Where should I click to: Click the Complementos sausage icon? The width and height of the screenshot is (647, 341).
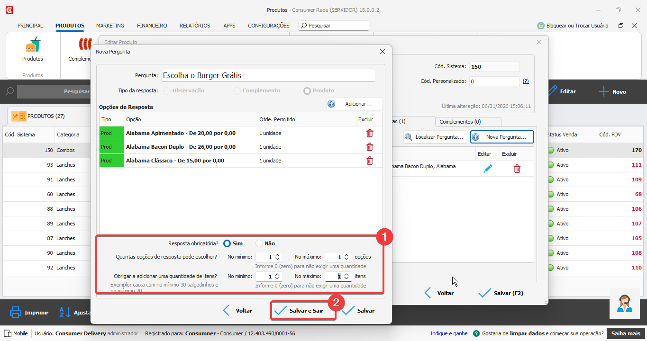click(x=84, y=45)
